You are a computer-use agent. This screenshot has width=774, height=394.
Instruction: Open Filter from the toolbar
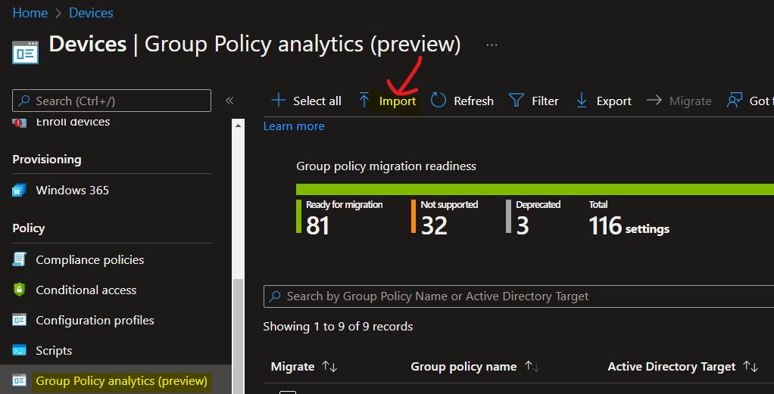(x=545, y=101)
